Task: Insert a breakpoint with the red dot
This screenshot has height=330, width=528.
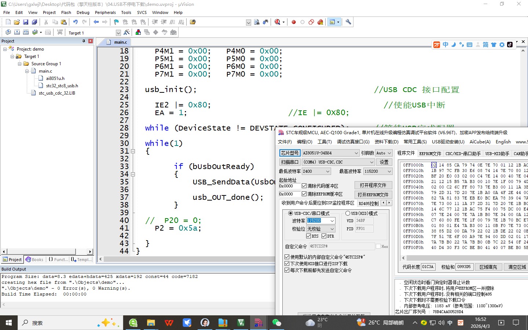Action: click(294, 22)
